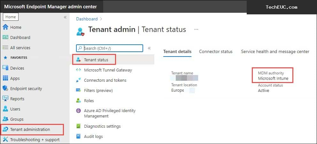Collapse the left navigation sidebar
Image resolution: width=317 pixels, height=144 pixels.
pyautogui.click(x=65, y=17)
